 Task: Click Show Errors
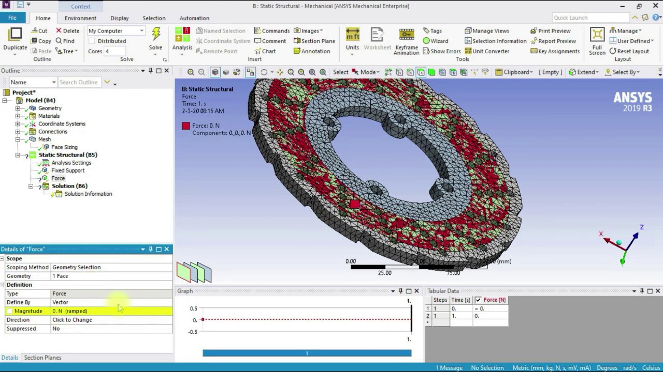[x=441, y=51]
